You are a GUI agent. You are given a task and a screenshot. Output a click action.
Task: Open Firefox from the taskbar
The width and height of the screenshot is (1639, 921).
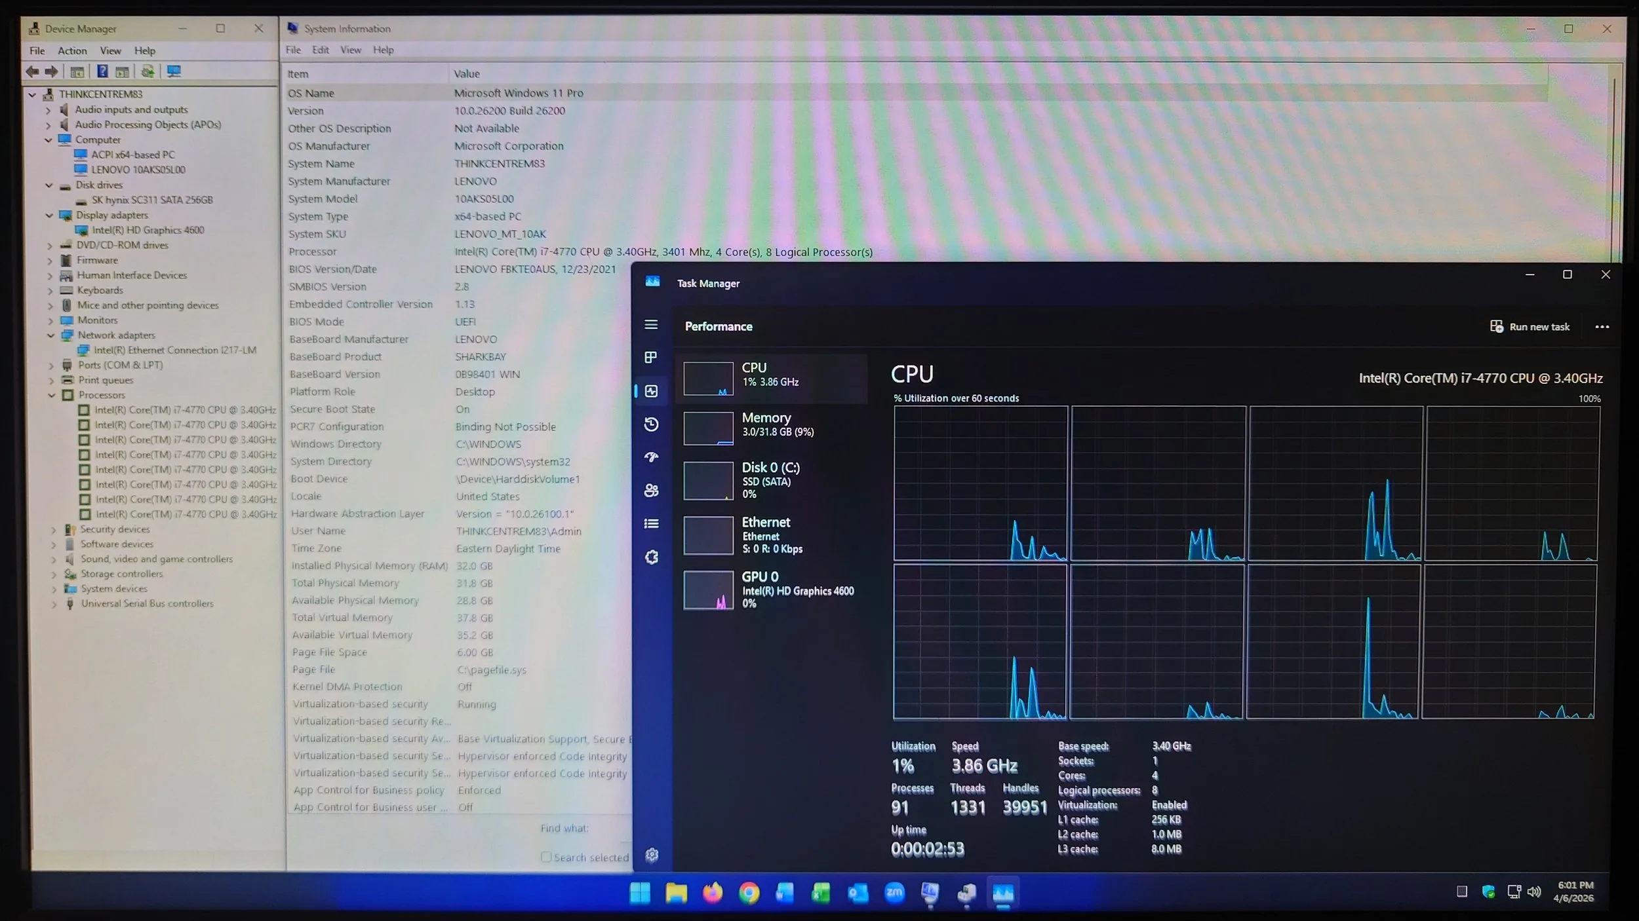(713, 893)
